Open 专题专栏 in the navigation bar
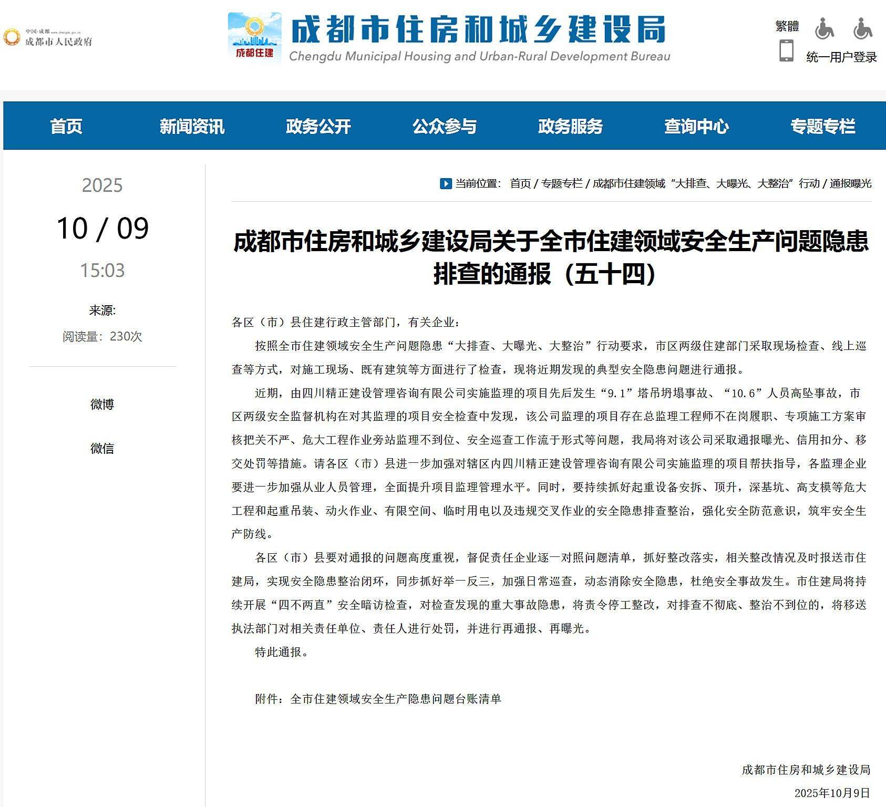This screenshot has width=886, height=807. click(x=822, y=126)
